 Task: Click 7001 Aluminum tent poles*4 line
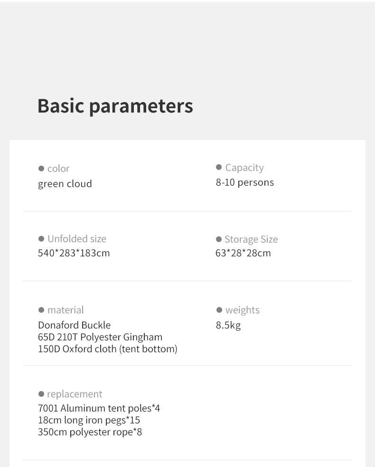click(99, 408)
